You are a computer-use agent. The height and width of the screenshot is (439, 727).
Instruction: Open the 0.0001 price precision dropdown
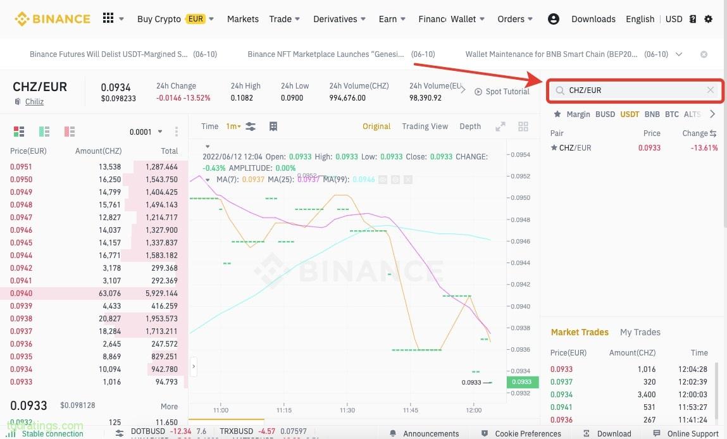[x=146, y=132]
